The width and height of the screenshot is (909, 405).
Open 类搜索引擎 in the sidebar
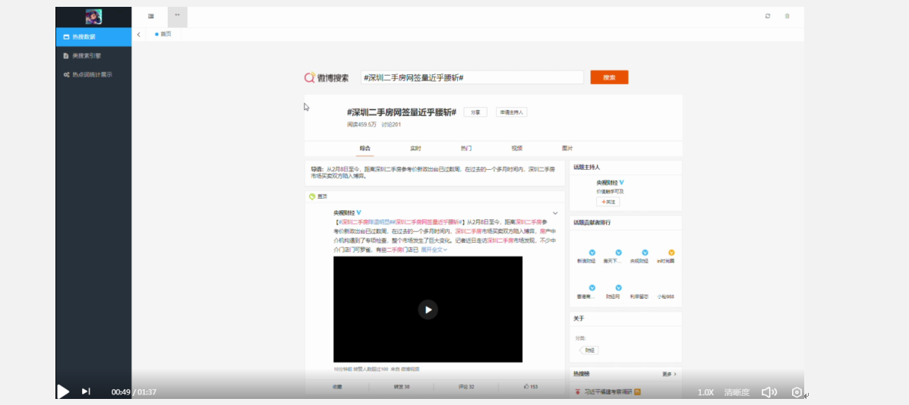94,55
